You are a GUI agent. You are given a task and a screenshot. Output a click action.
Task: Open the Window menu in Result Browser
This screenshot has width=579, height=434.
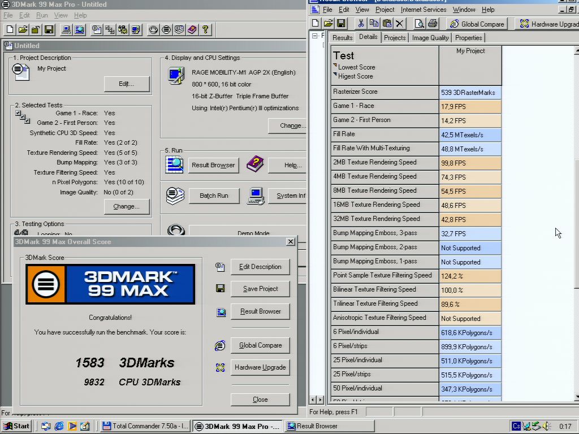[x=464, y=10]
